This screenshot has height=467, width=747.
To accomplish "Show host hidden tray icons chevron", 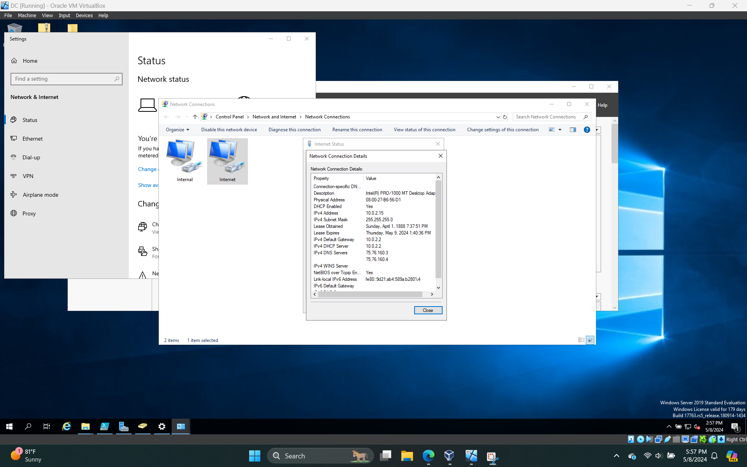I will pos(616,456).
